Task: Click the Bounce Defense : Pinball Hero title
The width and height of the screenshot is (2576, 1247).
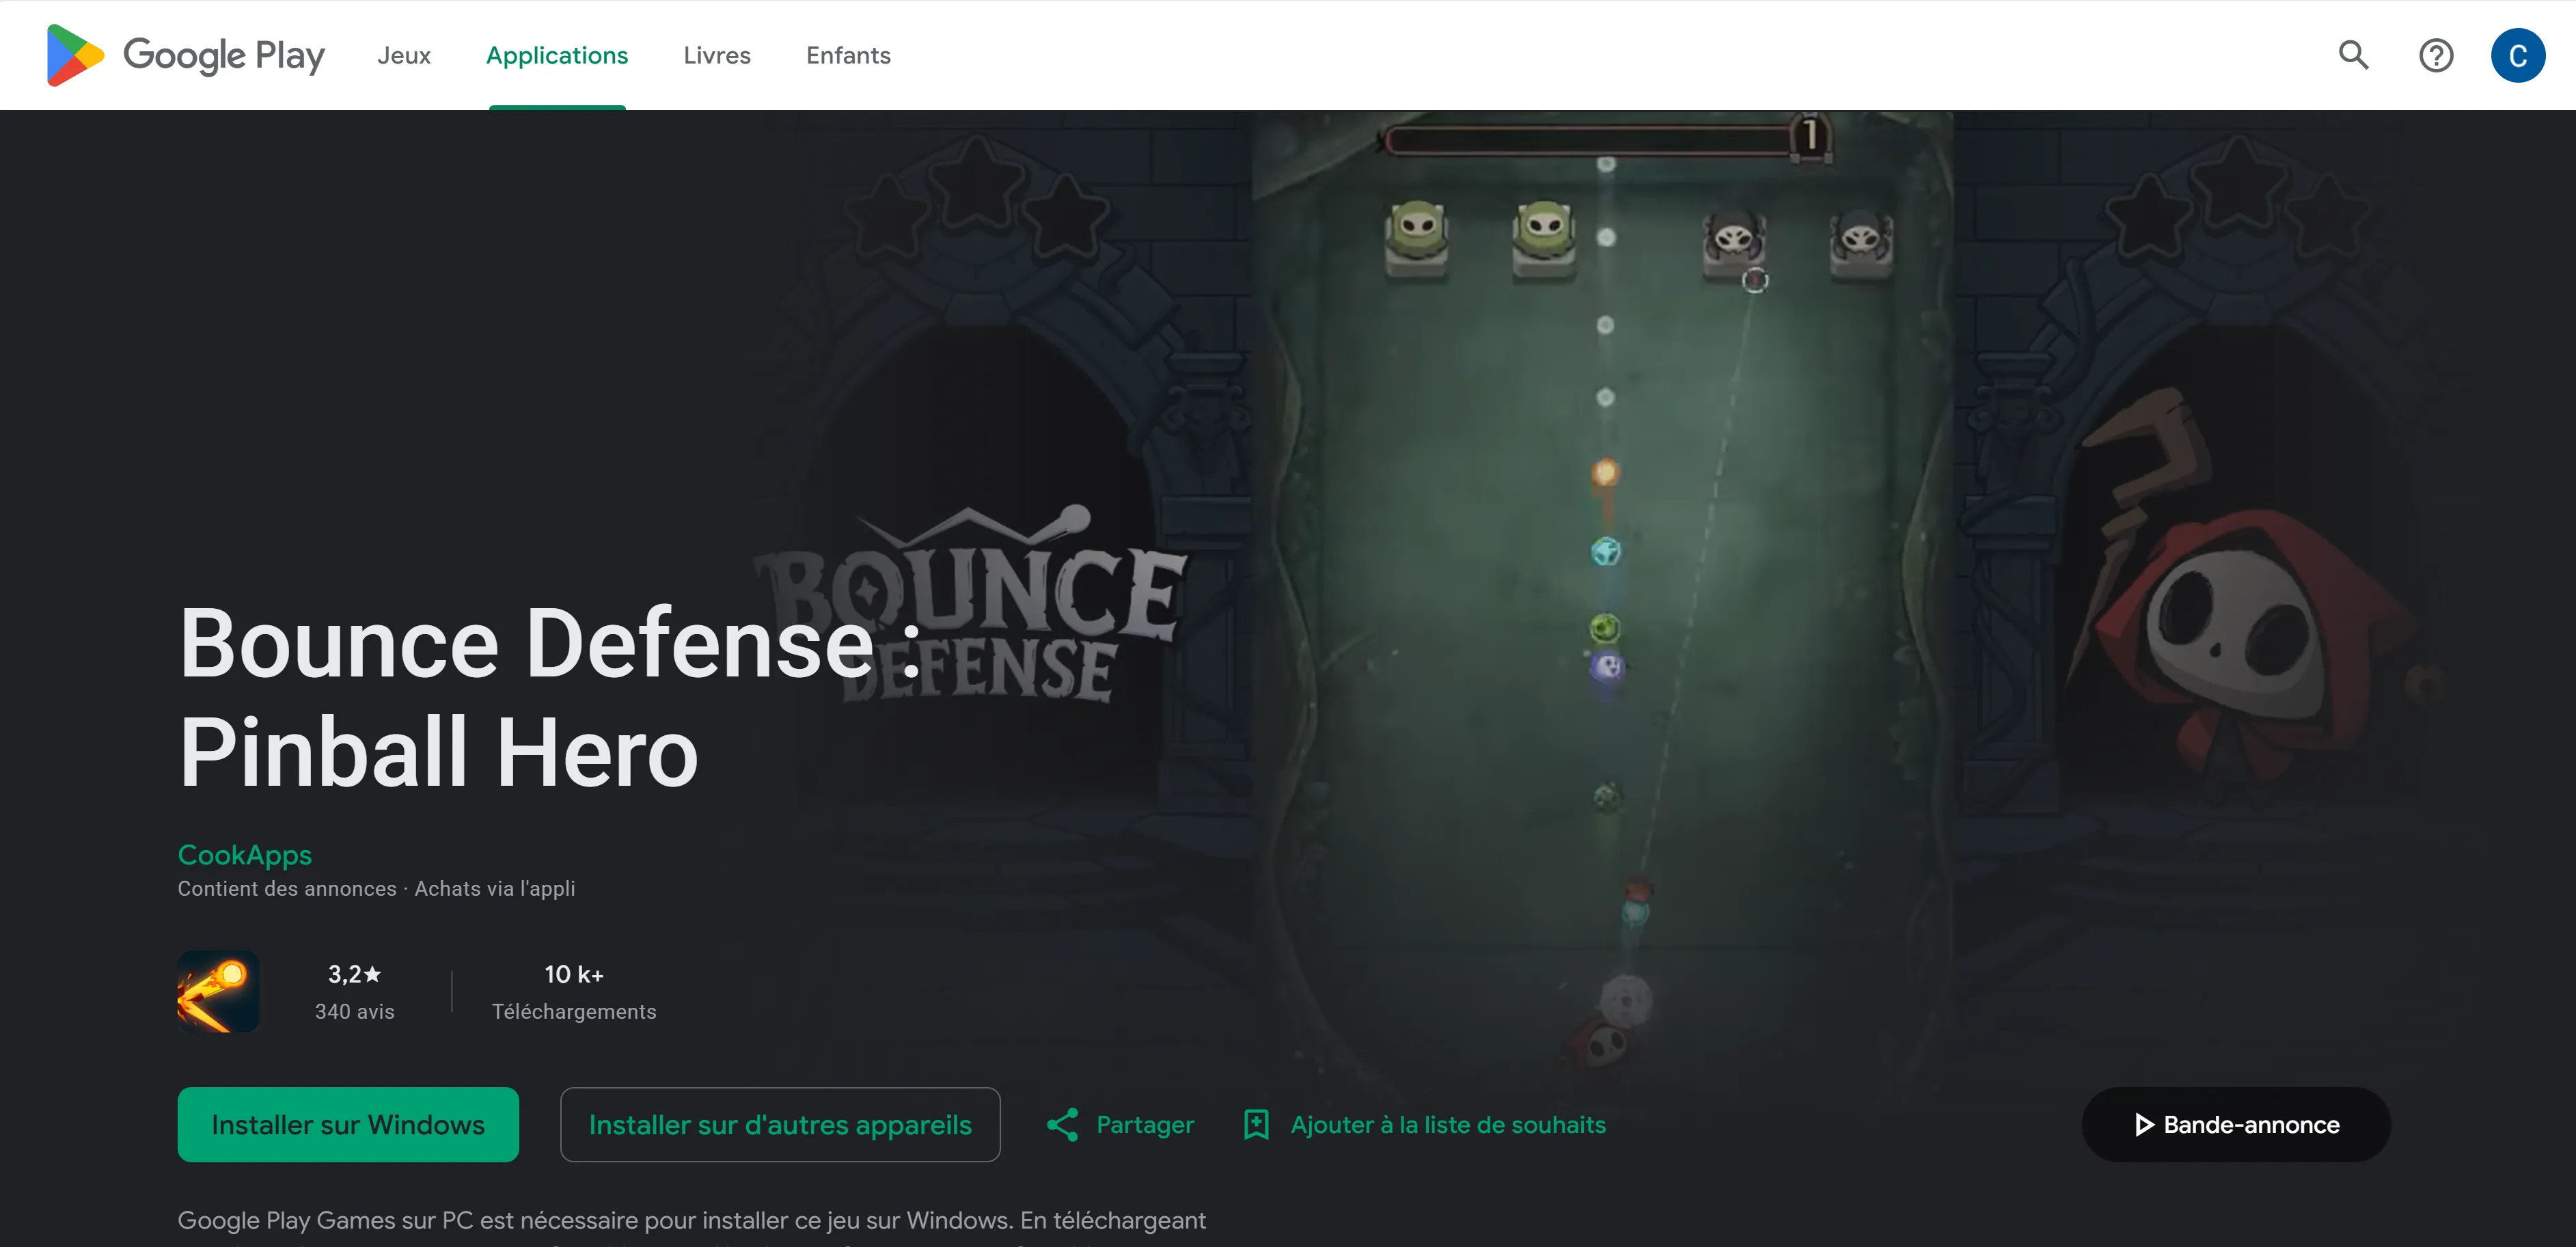Action: pyautogui.click(x=550, y=697)
